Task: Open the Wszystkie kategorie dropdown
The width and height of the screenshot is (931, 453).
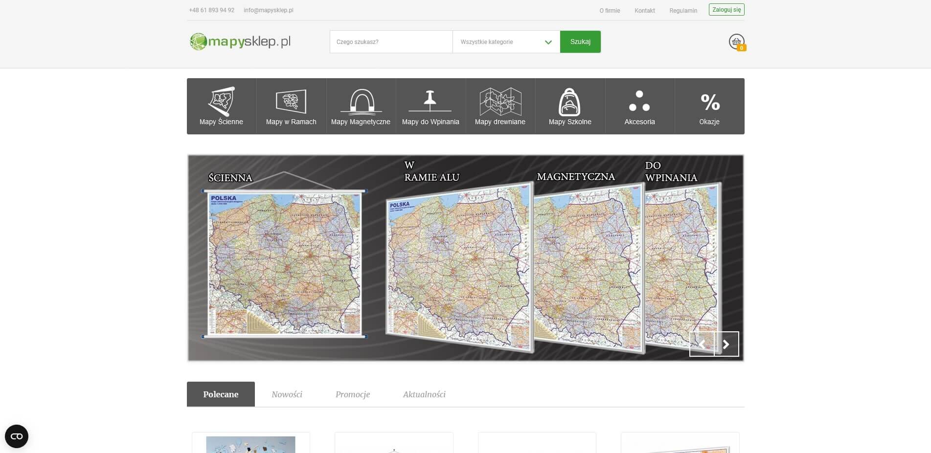Action: (506, 42)
